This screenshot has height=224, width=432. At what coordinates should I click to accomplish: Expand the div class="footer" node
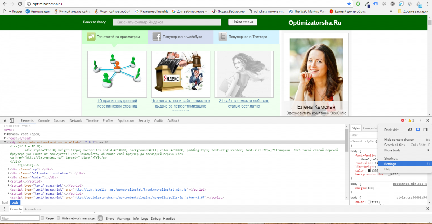click(9, 177)
